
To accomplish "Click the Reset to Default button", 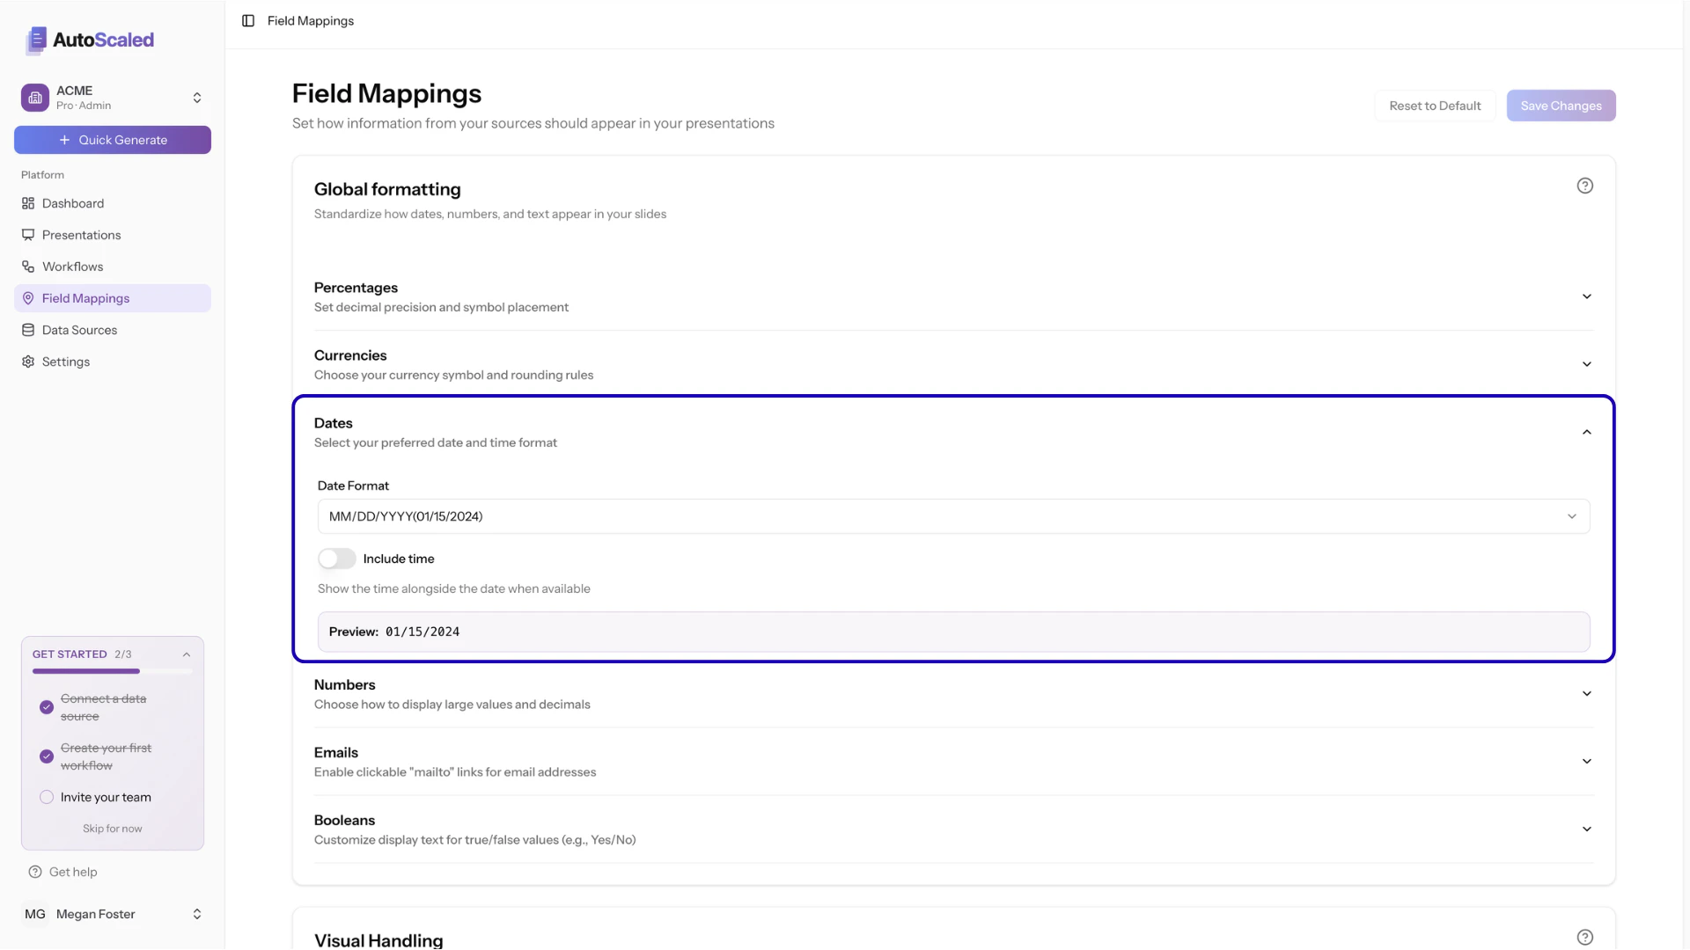I will [x=1434, y=106].
